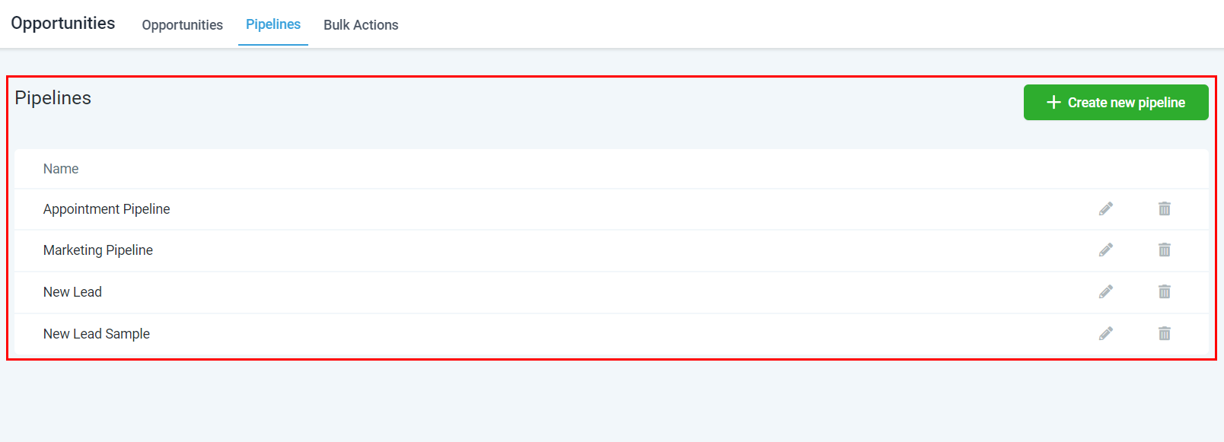Image resolution: width=1224 pixels, height=442 pixels.
Task: Trash the New Lead Sample pipeline
Action: pos(1165,333)
